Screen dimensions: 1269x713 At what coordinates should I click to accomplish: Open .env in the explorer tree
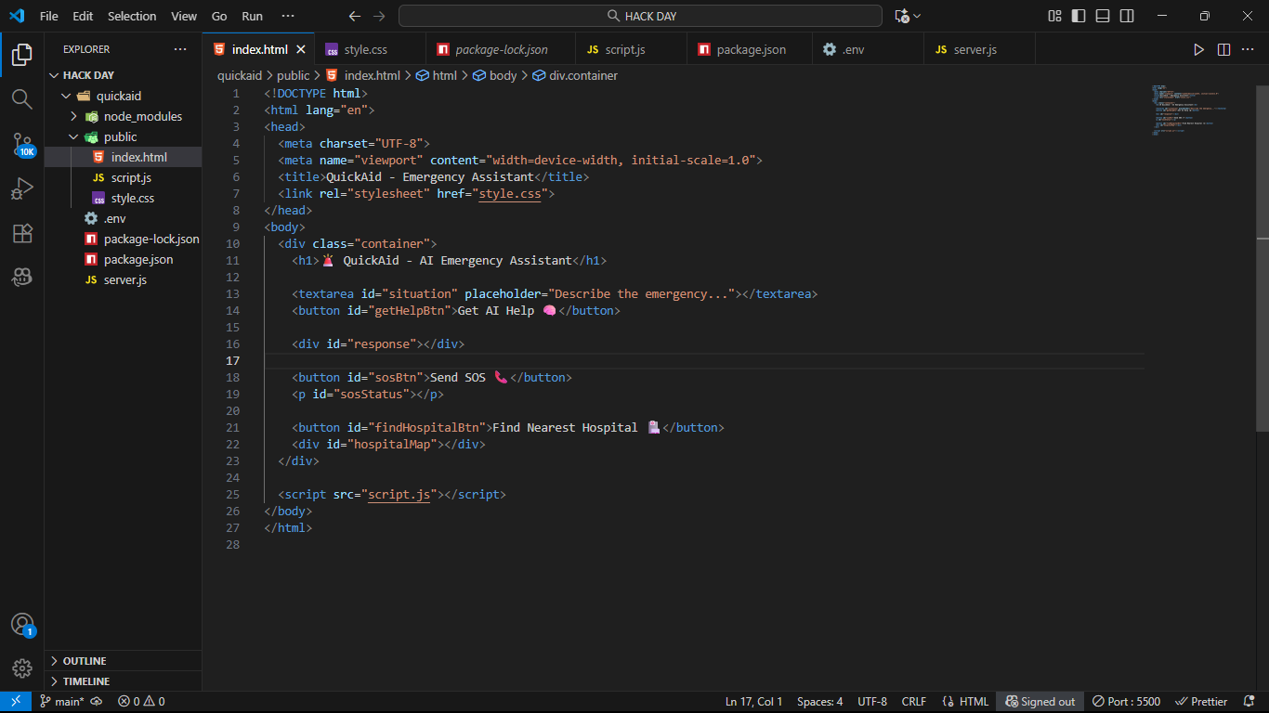click(x=124, y=218)
